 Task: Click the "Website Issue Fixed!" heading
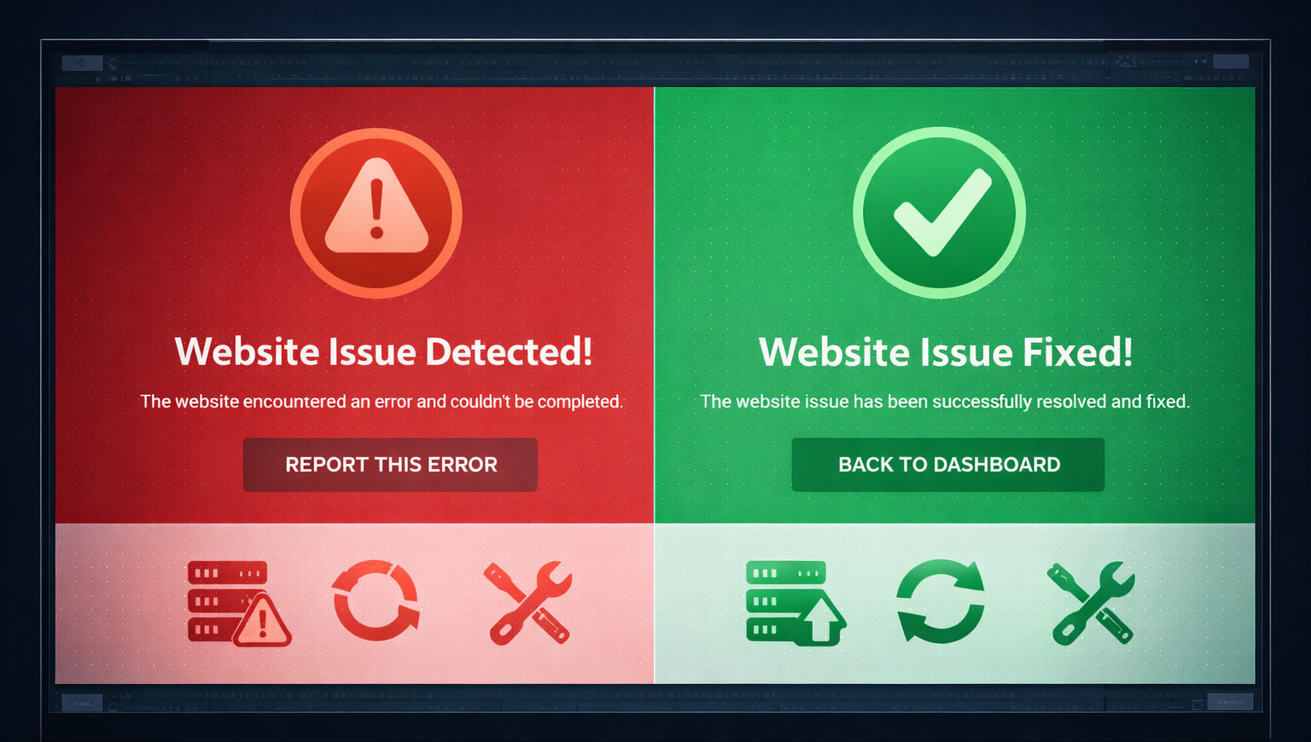click(x=946, y=351)
